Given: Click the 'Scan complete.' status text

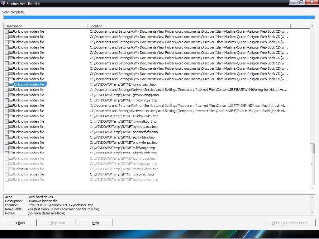Looking at the screenshot, I should tap(14, 12).
